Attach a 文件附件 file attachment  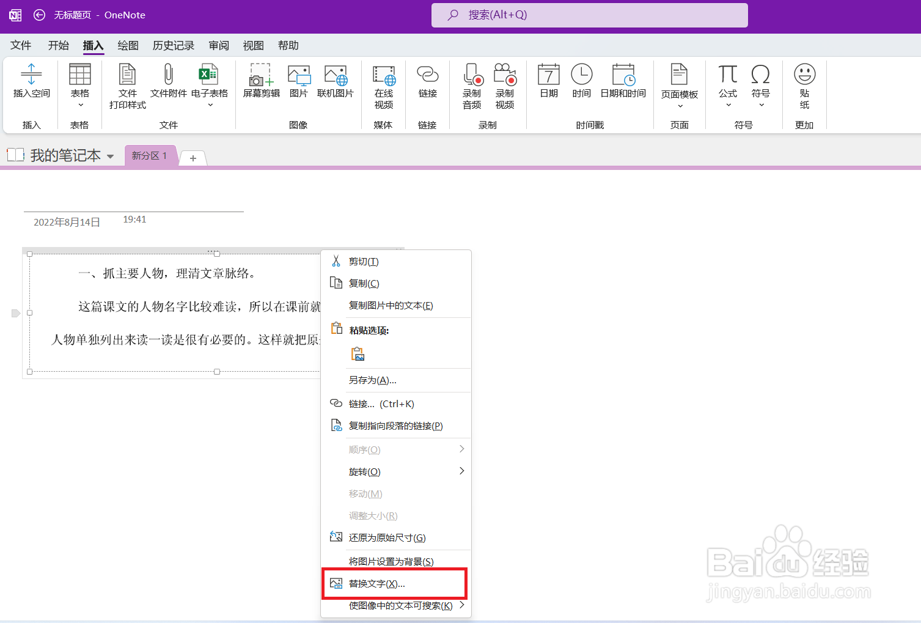pos(168,86)
